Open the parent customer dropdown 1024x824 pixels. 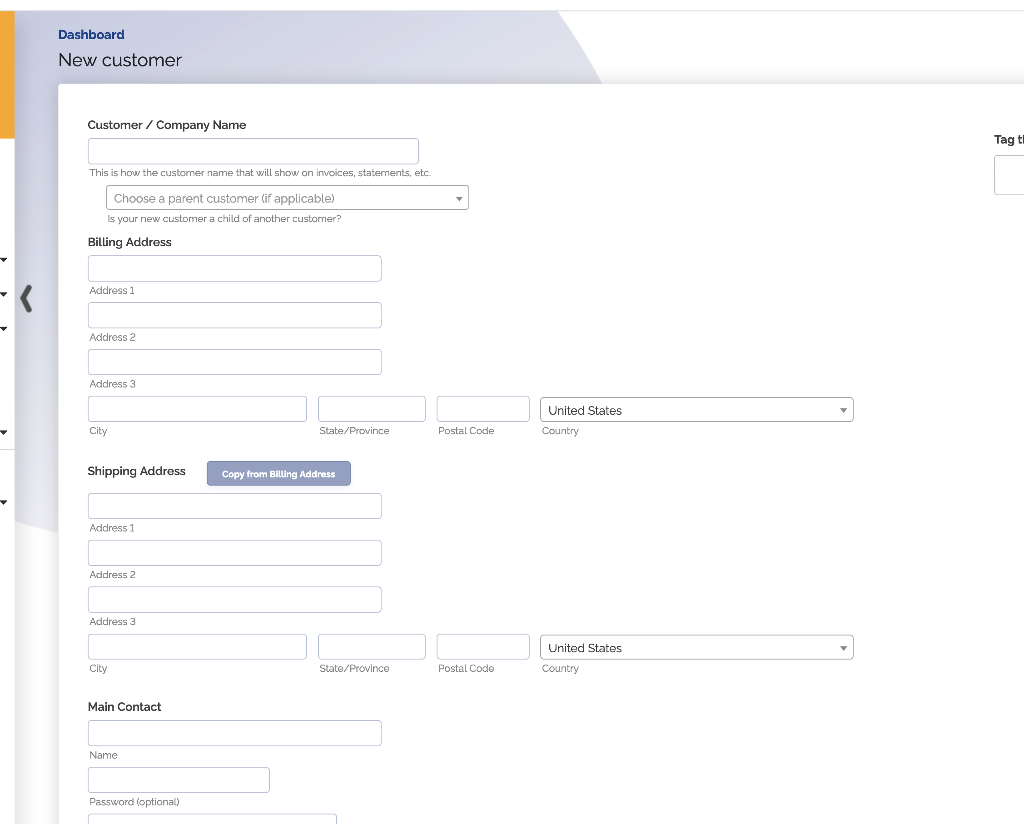287,198
